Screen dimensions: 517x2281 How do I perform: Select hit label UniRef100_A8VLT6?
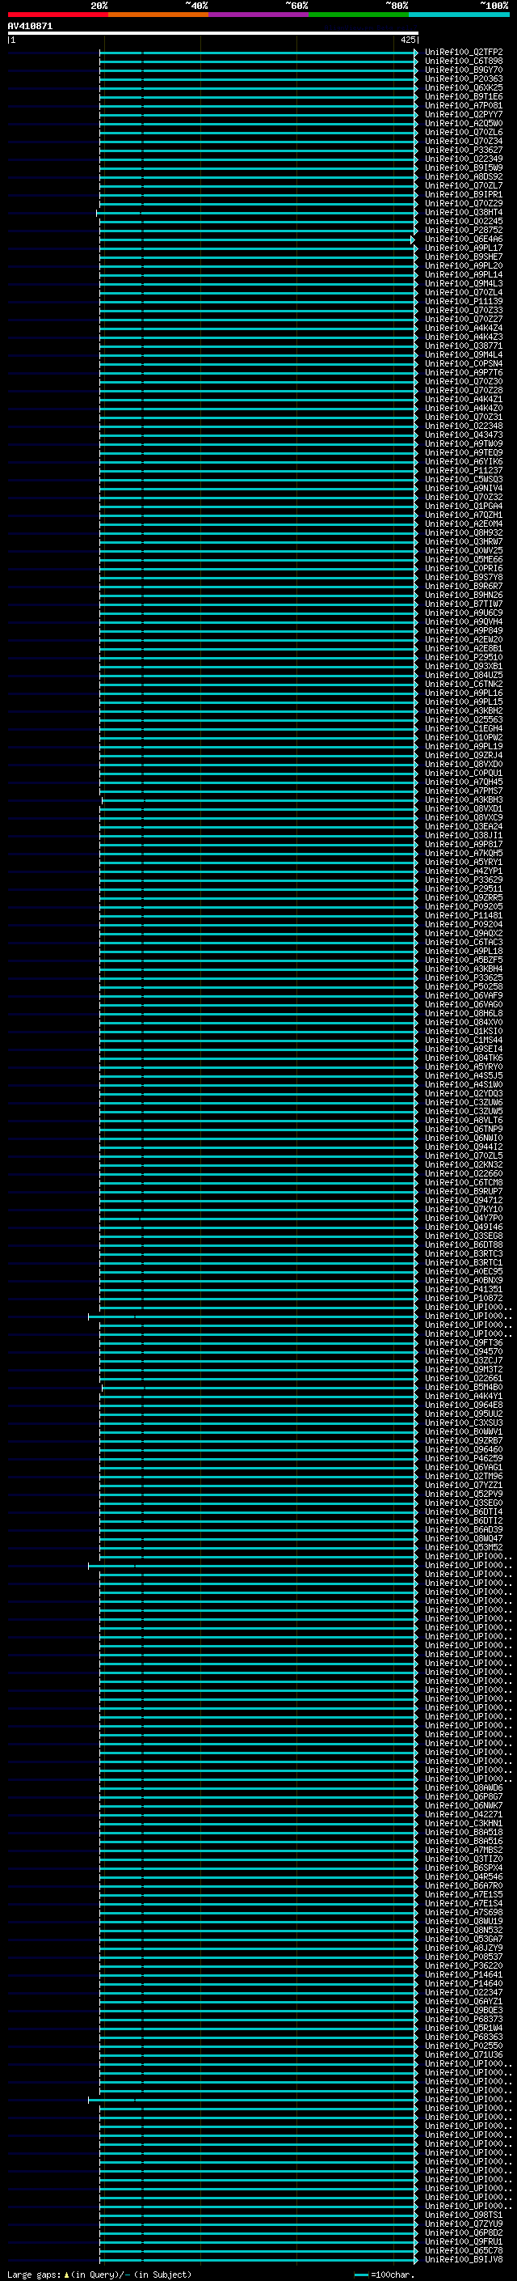tap(464, 1120)
